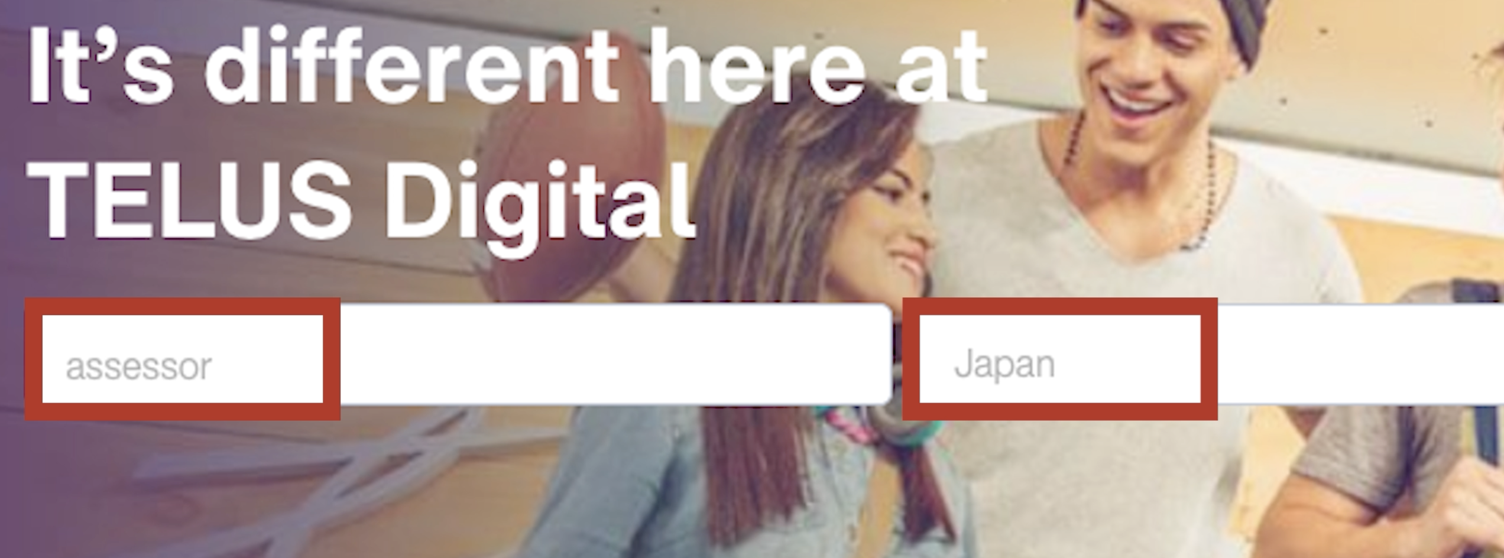The height and width of the screenshot is (558, 1504).
Task: Click the "assessor" placeholder text
Action: (138, 367)
